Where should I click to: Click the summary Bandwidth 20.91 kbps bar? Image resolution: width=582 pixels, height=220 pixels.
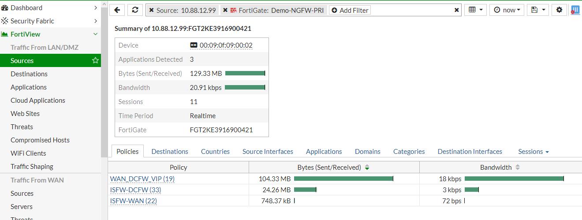pyautogui.click(x=245, y=87)
